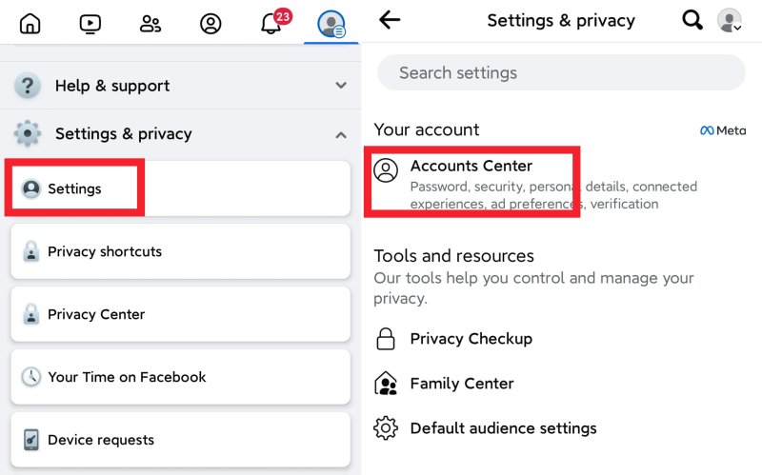
Task: Open the Profile tab icon
Action: pyautogui.click(x=211, y=23)
